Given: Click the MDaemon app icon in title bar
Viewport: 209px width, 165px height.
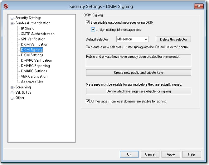Looking at the screenshot, I should click(6, 6).
